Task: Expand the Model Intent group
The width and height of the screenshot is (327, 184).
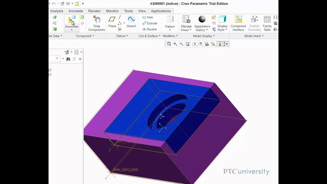Action: click(254, 36)
